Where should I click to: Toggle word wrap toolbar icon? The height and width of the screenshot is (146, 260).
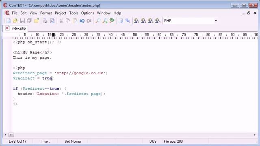pyautogui.click(x=121, y=21)
